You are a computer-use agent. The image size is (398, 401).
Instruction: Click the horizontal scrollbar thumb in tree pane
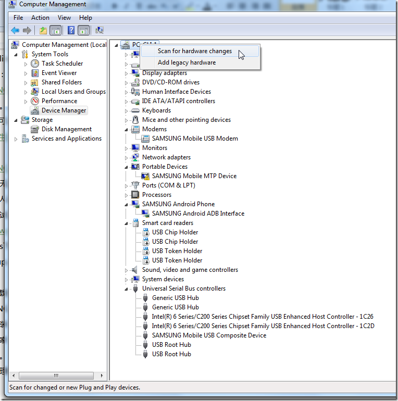(56, 375)
